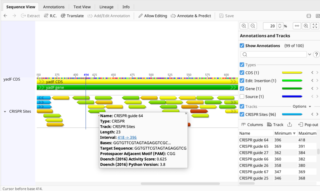320x191 pixels.
Task: Open the Tracks Options dropdown
Action: (300, 106)
